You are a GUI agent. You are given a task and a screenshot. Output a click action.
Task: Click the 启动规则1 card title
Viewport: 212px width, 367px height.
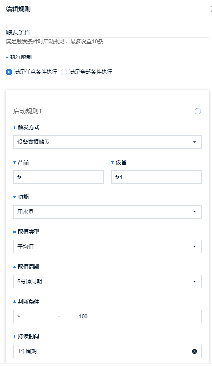pos(27,111)
